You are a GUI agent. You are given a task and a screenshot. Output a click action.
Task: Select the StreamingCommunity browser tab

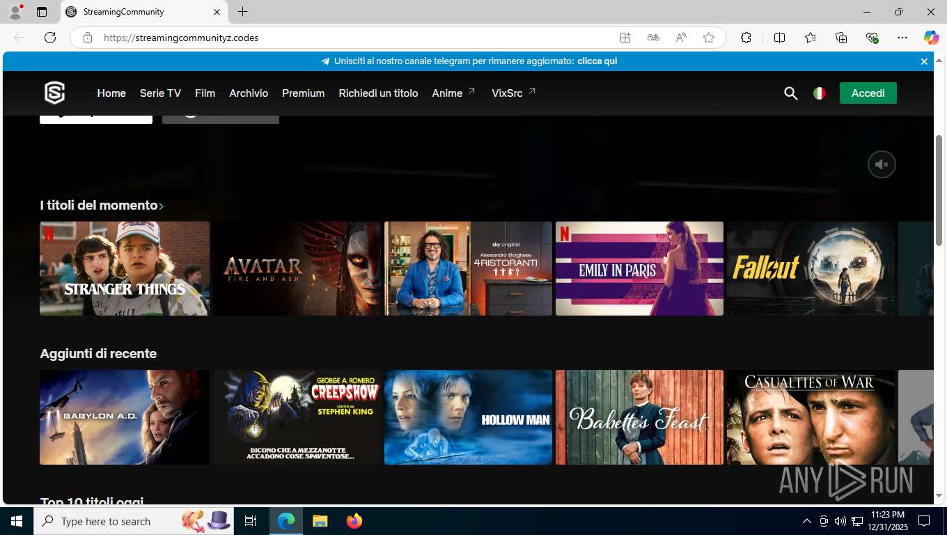point(144,12)
